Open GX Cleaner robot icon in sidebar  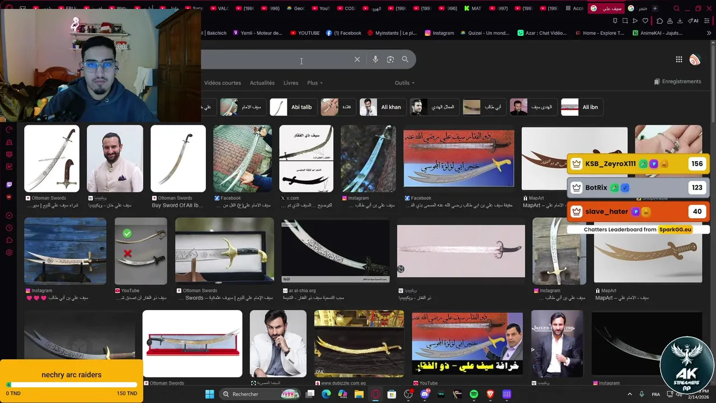point(9,142)
